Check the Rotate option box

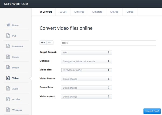[93, 12]
